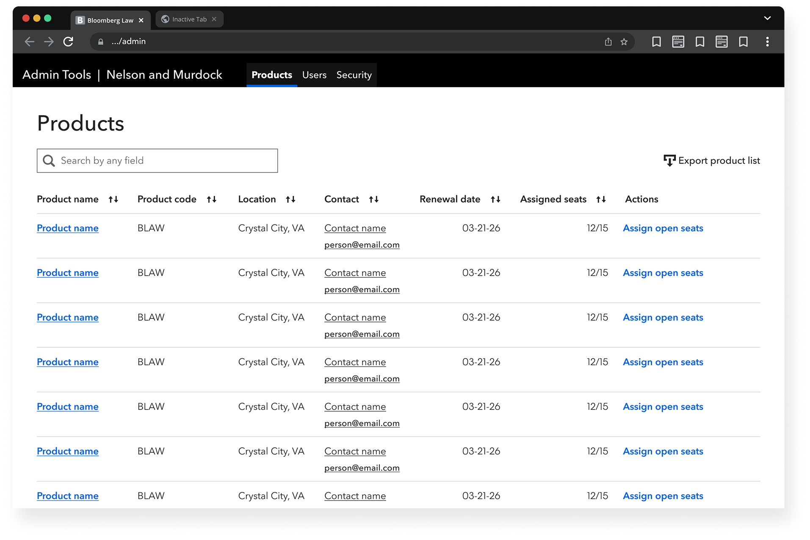Click the padlock icon in the address bar
The image size is (810, 540).
click(100, 42)
